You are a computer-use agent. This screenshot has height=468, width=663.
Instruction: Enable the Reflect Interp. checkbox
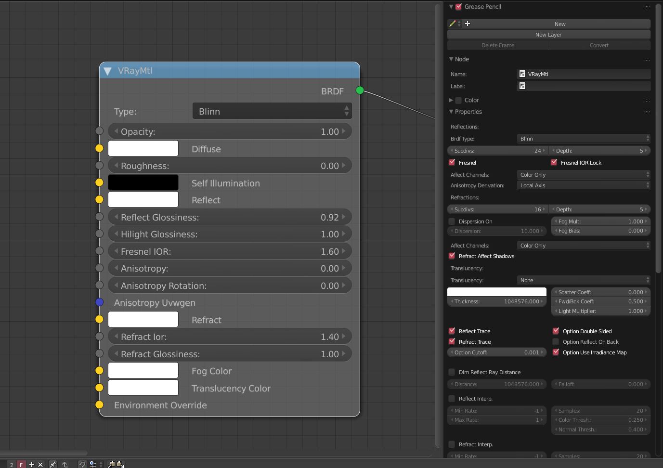click(x=452, y=398)
